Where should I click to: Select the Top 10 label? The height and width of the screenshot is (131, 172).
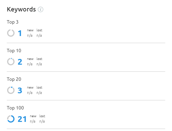tap(14, 51)
